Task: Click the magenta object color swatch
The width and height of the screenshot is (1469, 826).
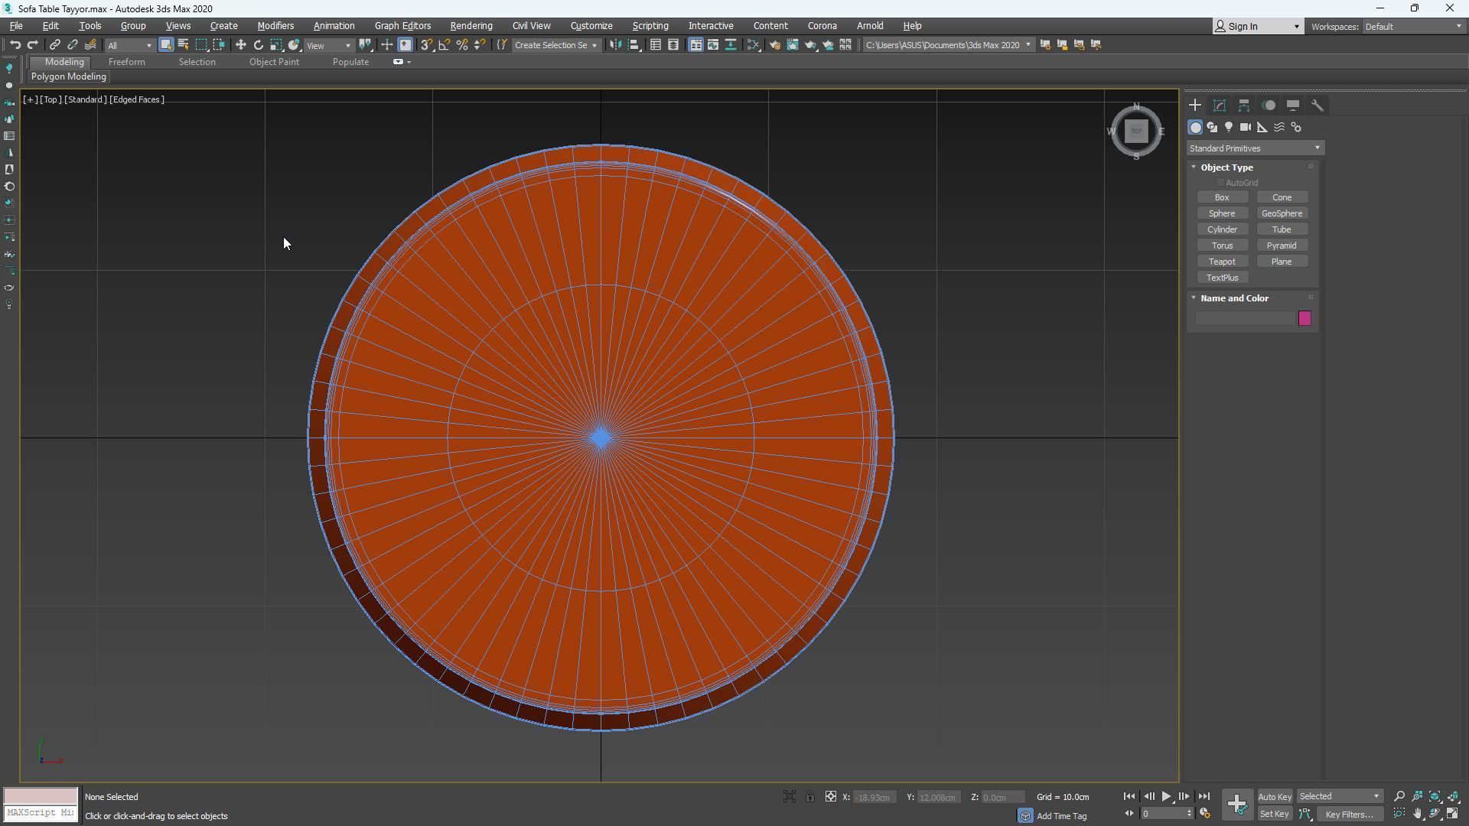Action: coord(1305,318)
